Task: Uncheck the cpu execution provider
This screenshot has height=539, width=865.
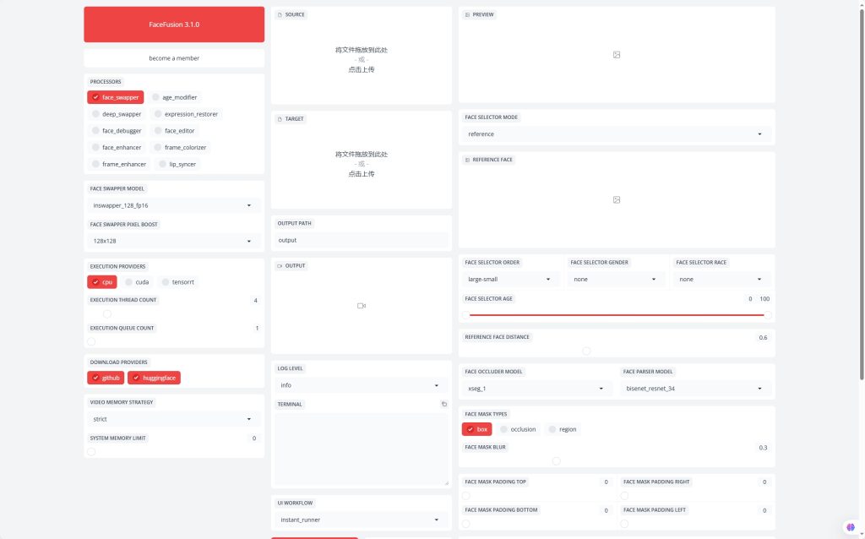Action: [x=102, y=282]
